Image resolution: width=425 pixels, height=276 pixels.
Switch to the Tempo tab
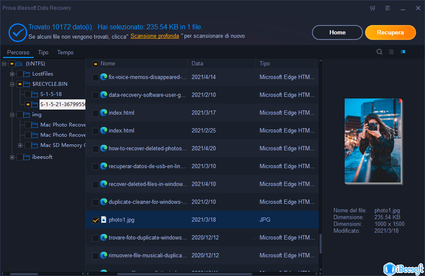[65, 52]
